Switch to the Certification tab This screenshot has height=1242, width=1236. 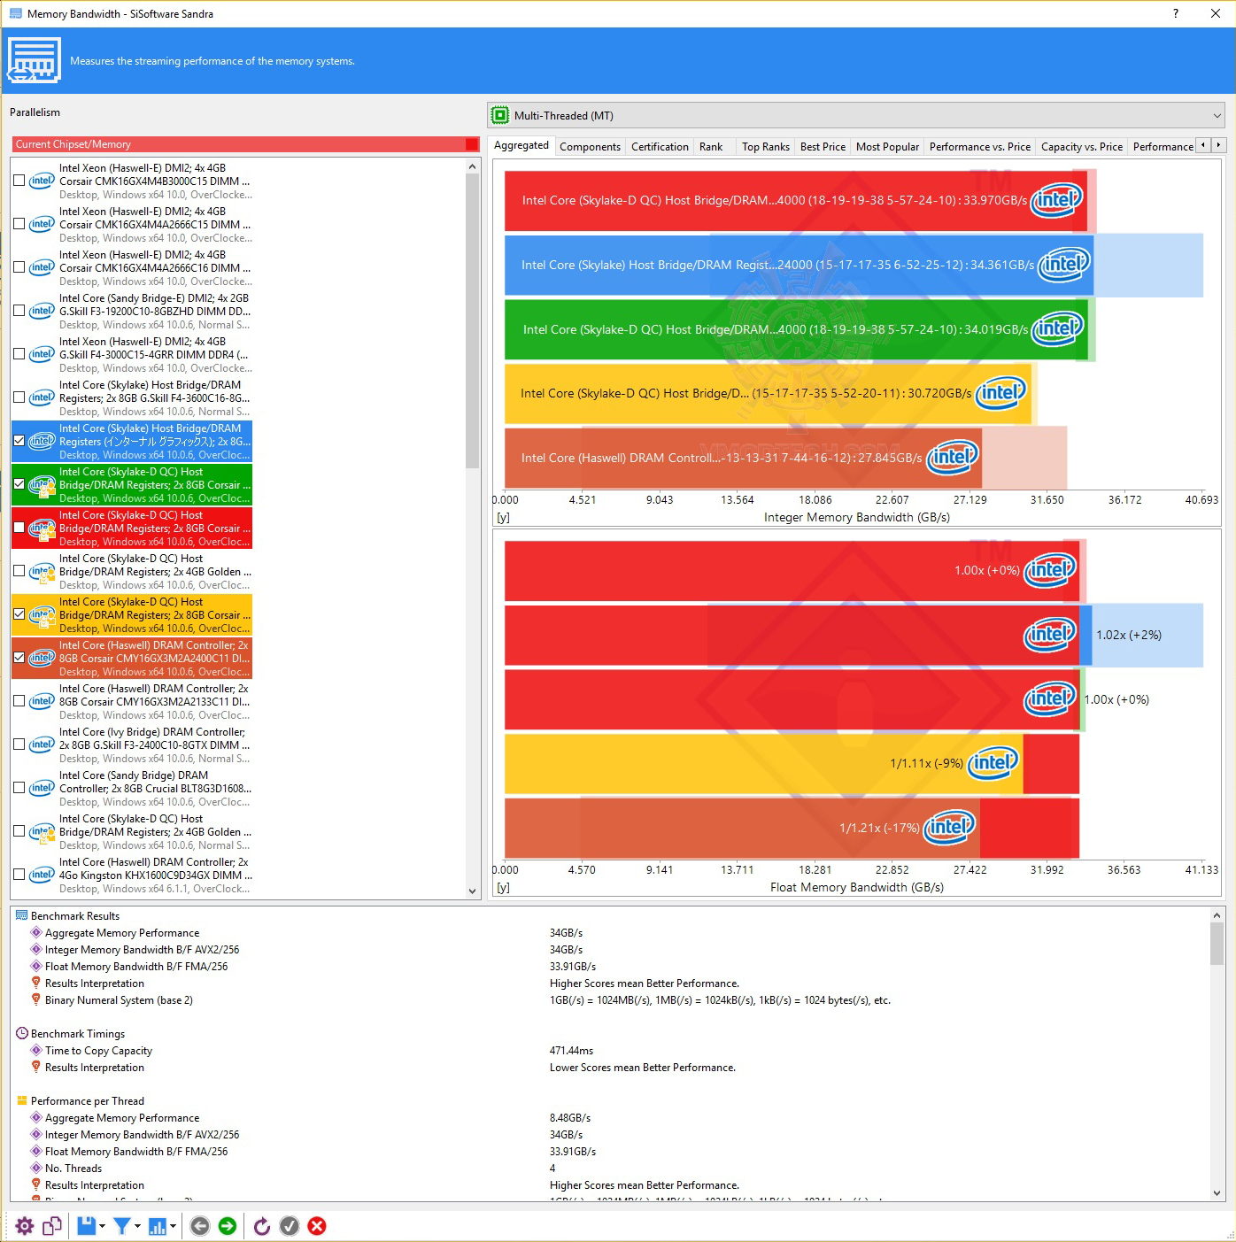tap(660, 147)
